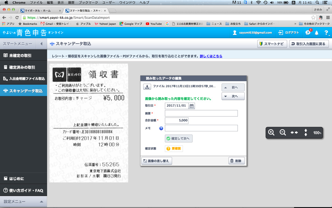
Task: Click 取引入力画面に戻る button
Action: coord(309,44)
